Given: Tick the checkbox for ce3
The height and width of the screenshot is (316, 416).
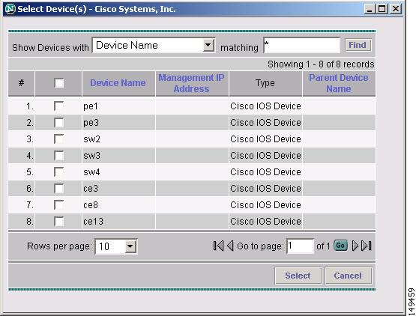Looking at the screenshot, I should (58, 189).
